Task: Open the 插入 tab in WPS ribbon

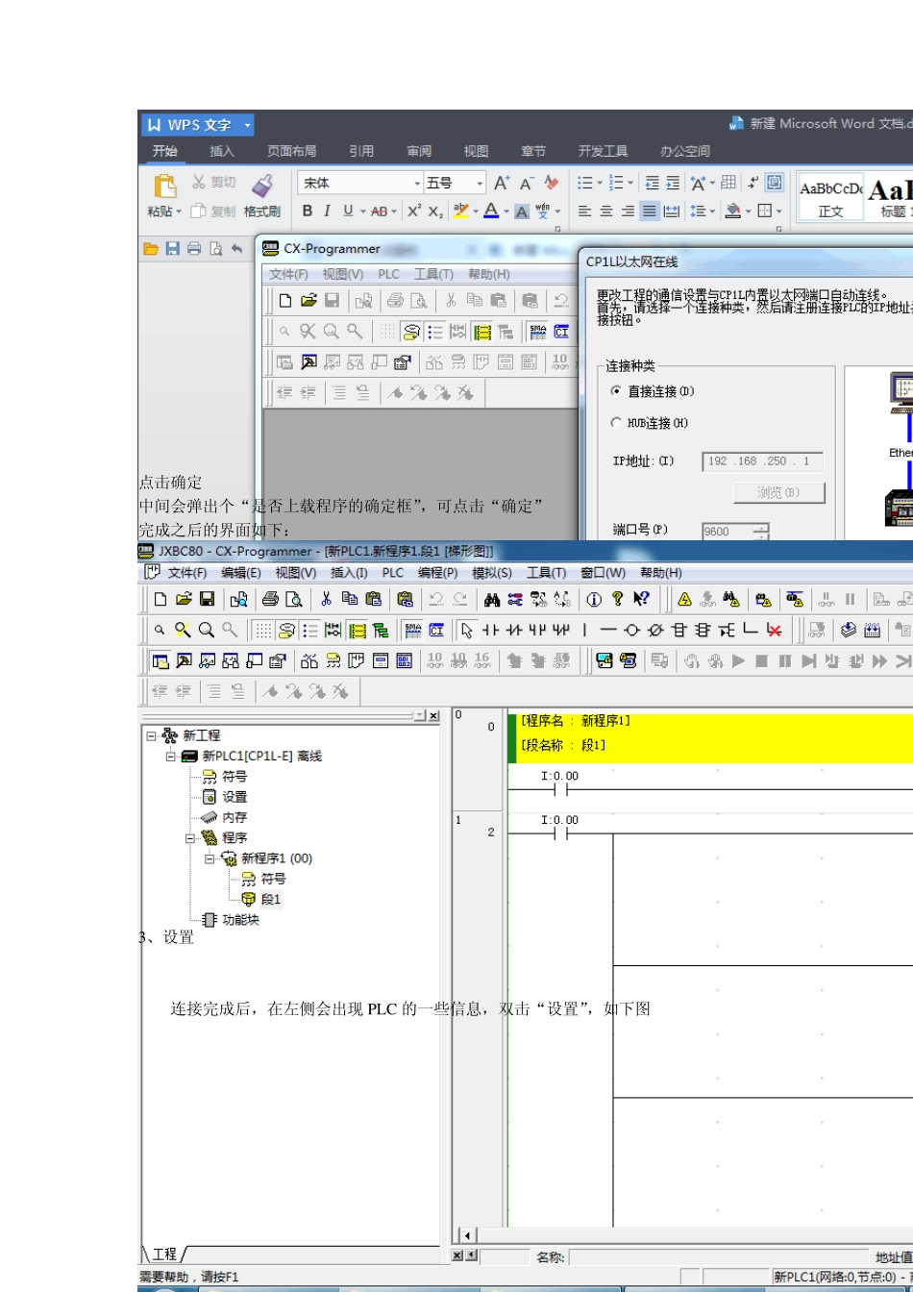Action: (x=222, y=151)
